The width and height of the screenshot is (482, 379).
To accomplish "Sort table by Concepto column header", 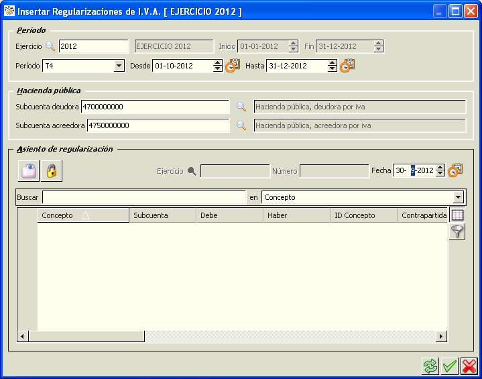I will [83, 215].
